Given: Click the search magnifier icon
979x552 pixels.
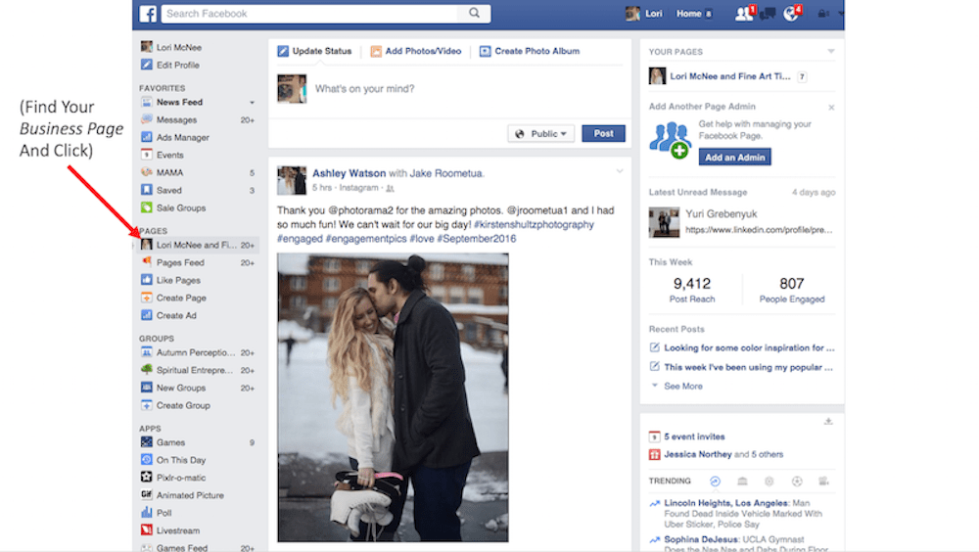Looking at the screenshot, I should [x=475, y=13].
